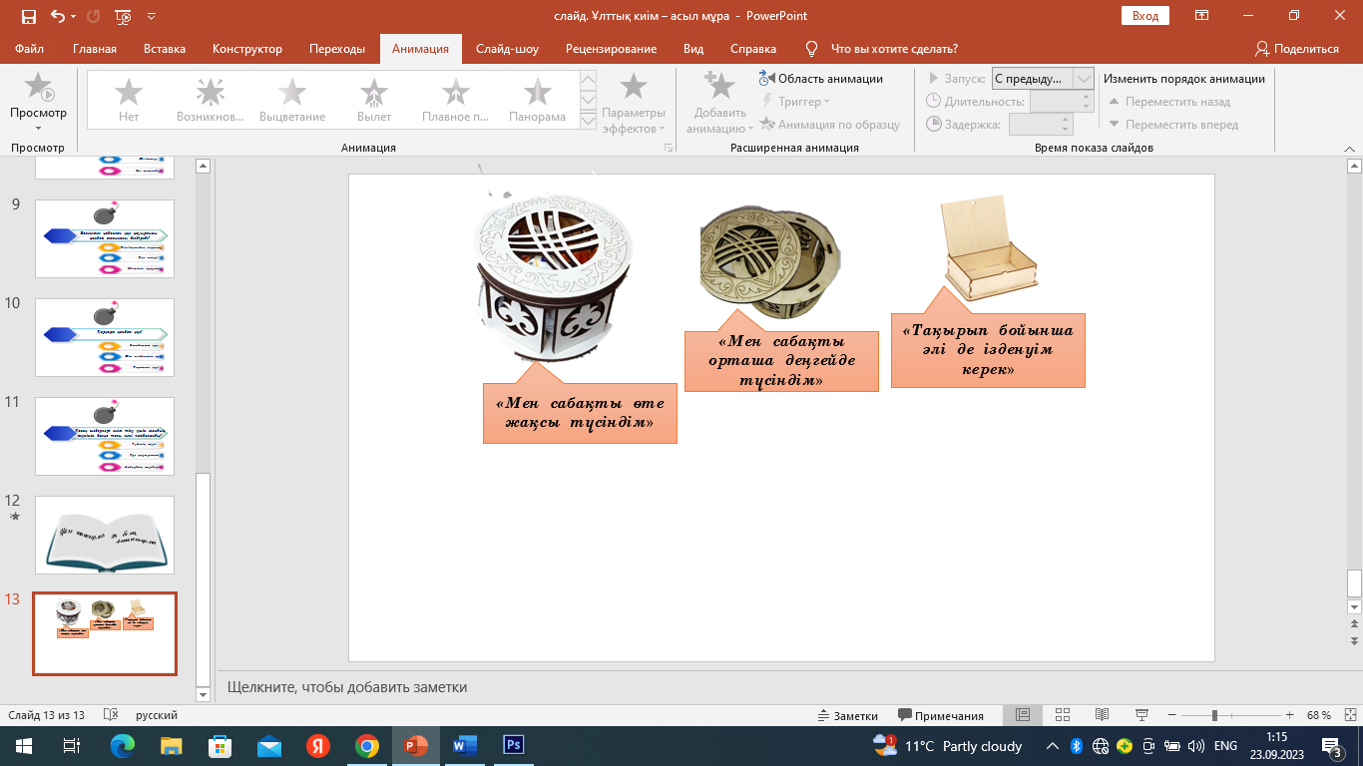1363x766 pixels.
Task: Click the Save icon in quick access toolbar
Action: pyautogui.click(x=28, y=16)
